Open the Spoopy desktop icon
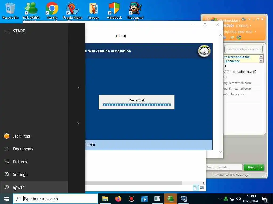273x204 pixels. coord(94,11)
